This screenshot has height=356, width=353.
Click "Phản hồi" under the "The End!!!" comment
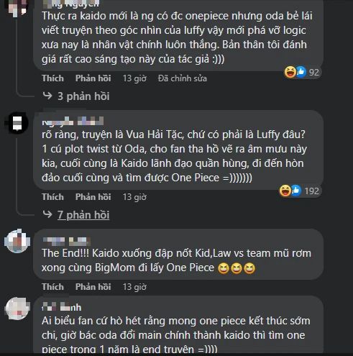tap(93, 287)
